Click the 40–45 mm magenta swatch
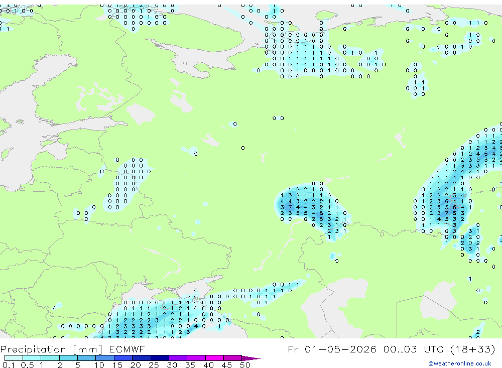502x368 pixels. coord(214,358)
